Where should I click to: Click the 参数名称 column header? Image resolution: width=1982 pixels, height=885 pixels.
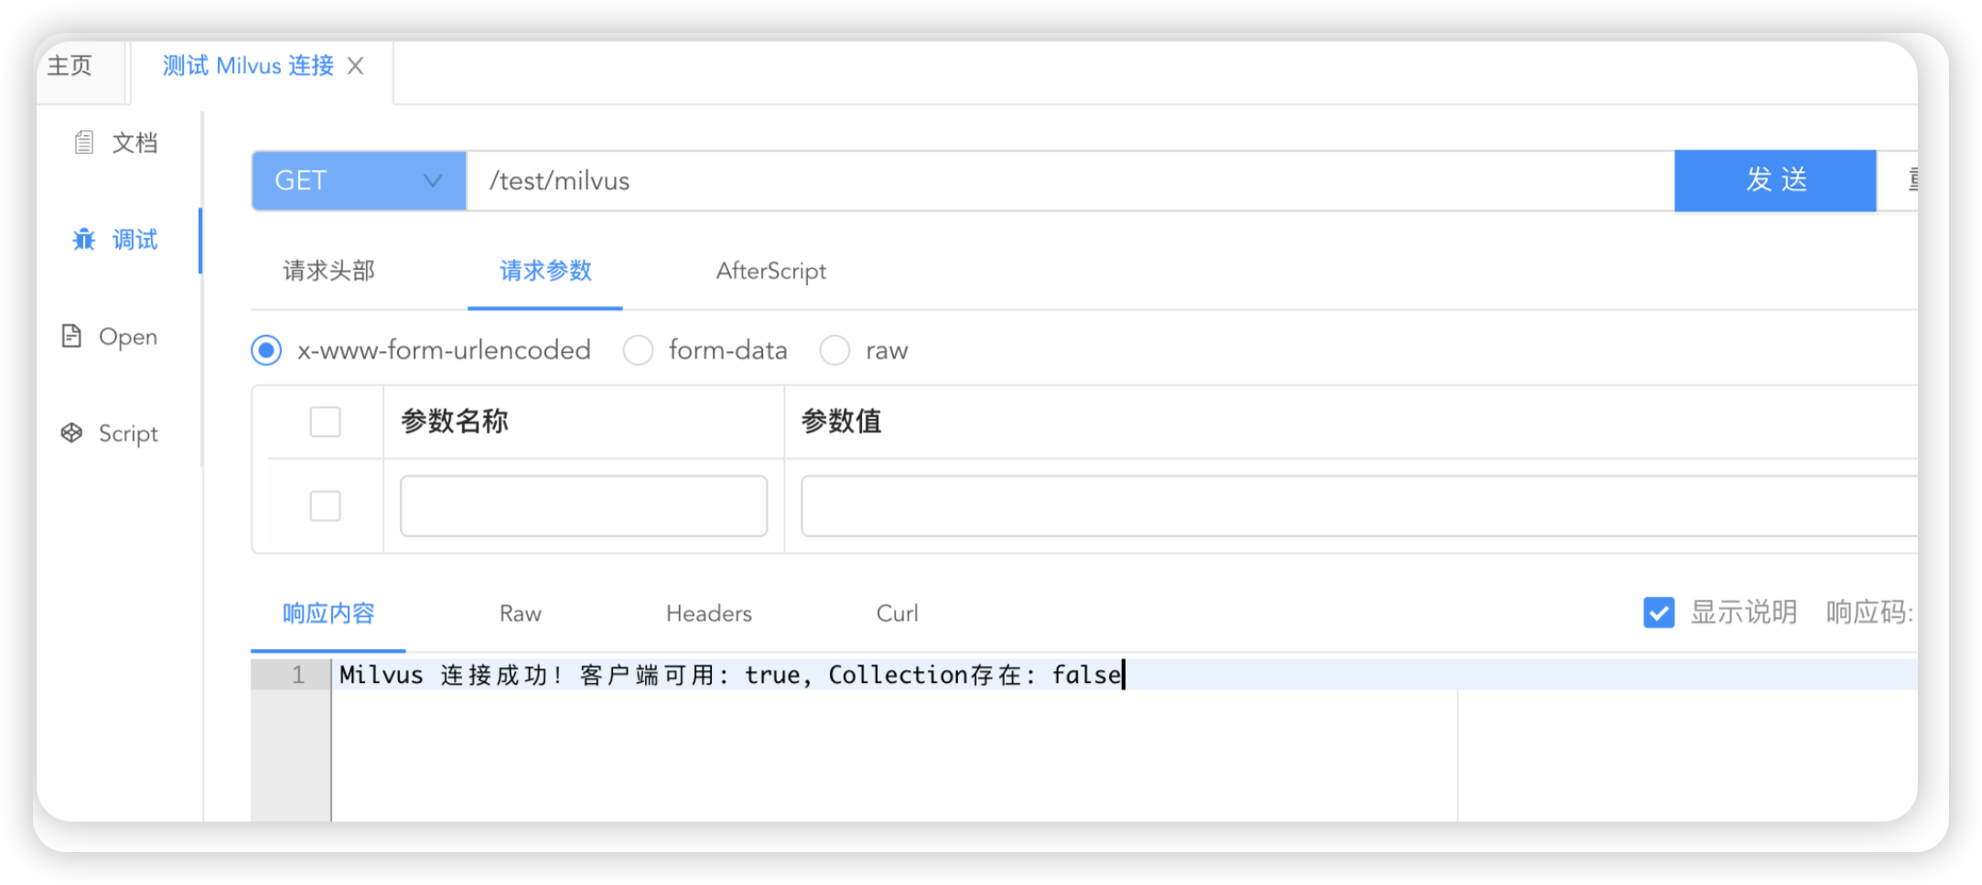(x=455, y=421)
